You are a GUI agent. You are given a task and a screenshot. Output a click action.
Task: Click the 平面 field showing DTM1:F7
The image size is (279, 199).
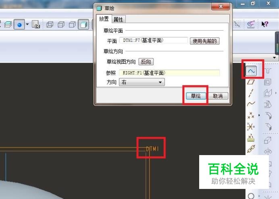point(154,40)
